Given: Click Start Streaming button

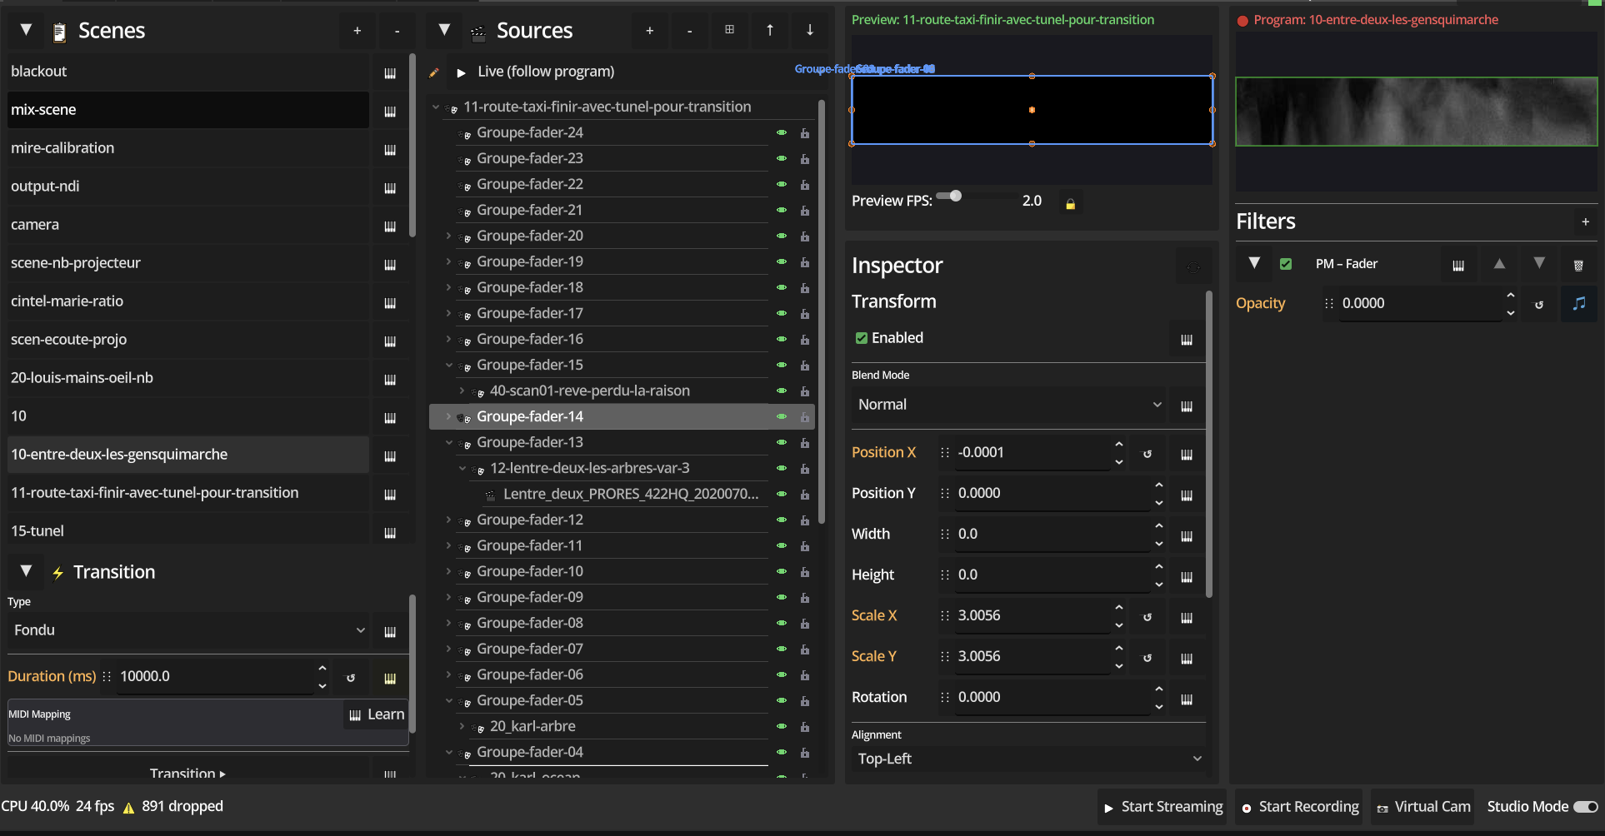Looking at the screenshot, I should pyautogui.click(x=1162, y=807).
